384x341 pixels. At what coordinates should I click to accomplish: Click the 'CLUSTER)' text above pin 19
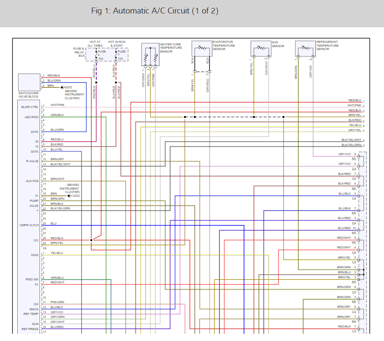(x=72, y=192)
